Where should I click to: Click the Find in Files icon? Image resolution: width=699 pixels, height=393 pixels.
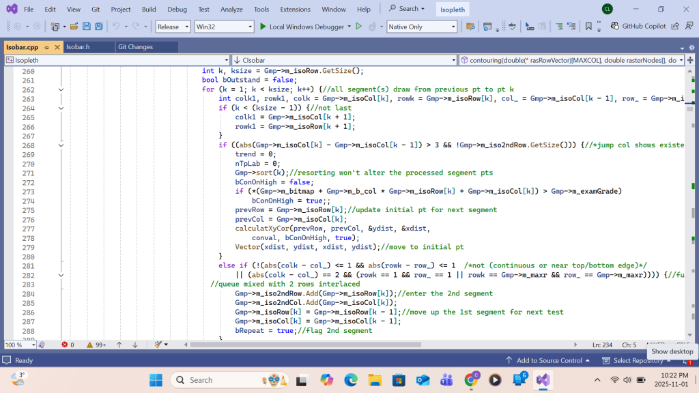(470, 27)
